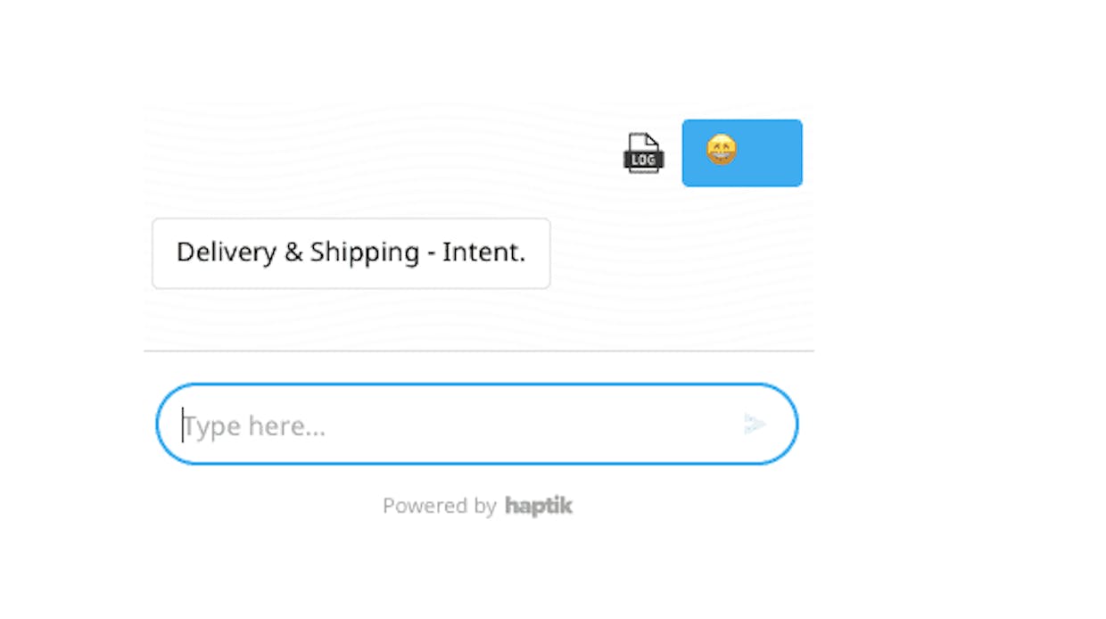Image resolution: width=1106 pixels, height=619 pixels.
Task: Send message using paper plane icon
Action: tap(755, 425)
